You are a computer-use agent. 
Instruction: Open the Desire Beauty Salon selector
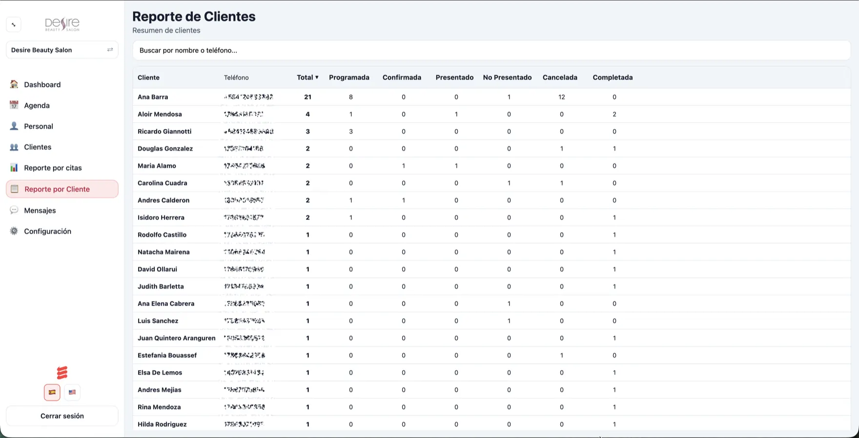pyautogui.click(x=62, y=50)
